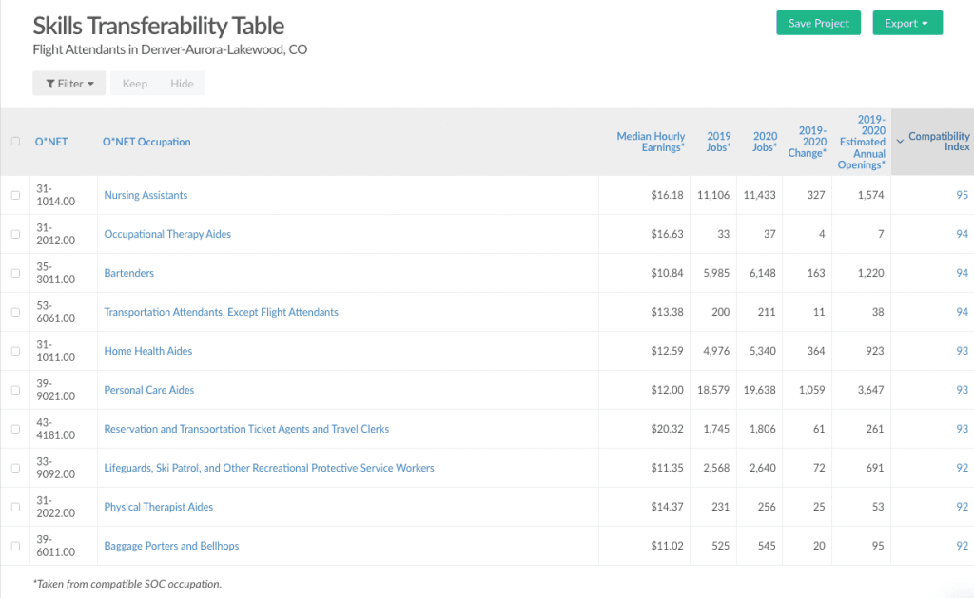Click the Hide button
974x598 pixels.
point(182,84)
